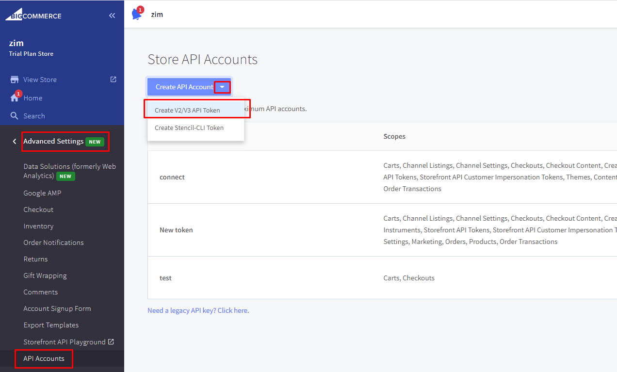Click the NEW badge beside Advanced Settings
This screenshot has width=617, height=372.
point(95,142)
